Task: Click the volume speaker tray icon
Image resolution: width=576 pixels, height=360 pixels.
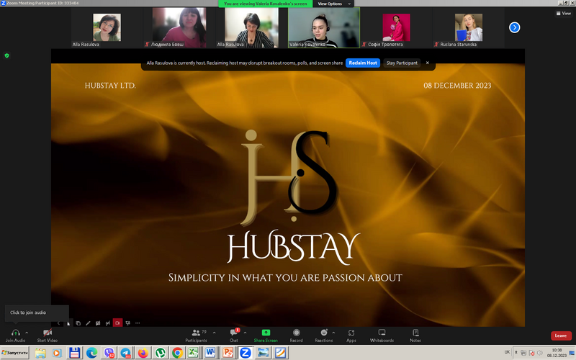Action: click(x=539, y=353)
